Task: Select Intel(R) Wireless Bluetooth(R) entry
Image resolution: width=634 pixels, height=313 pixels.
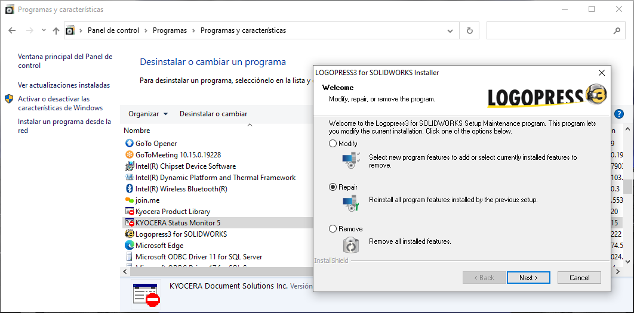Action: (x=181, y=188)
